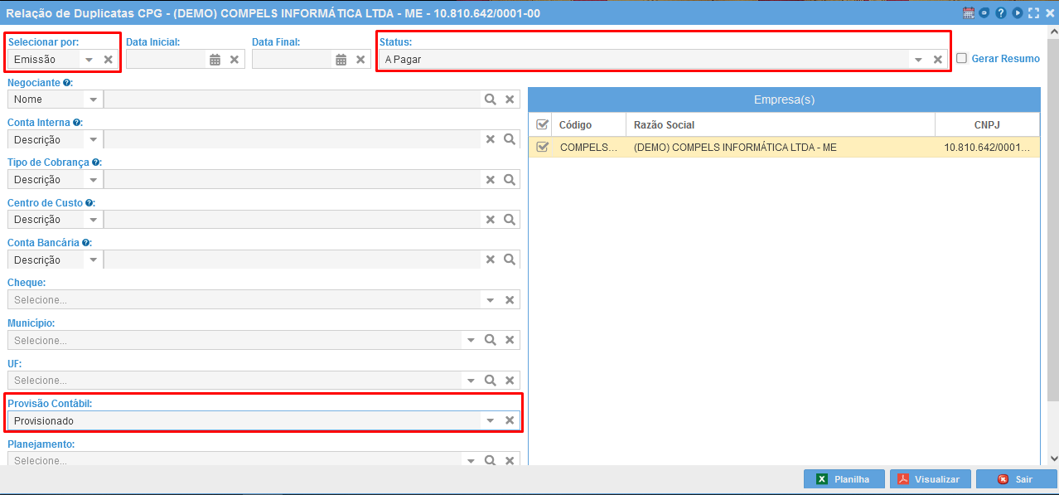The width and height of the screenshot is (1059, 495).
Task: Clear the Data Final field
Action: (360, 59)
